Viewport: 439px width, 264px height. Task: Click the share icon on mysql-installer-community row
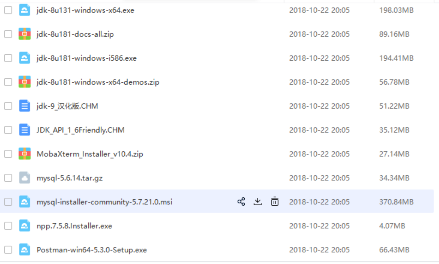tap(241, 202)
